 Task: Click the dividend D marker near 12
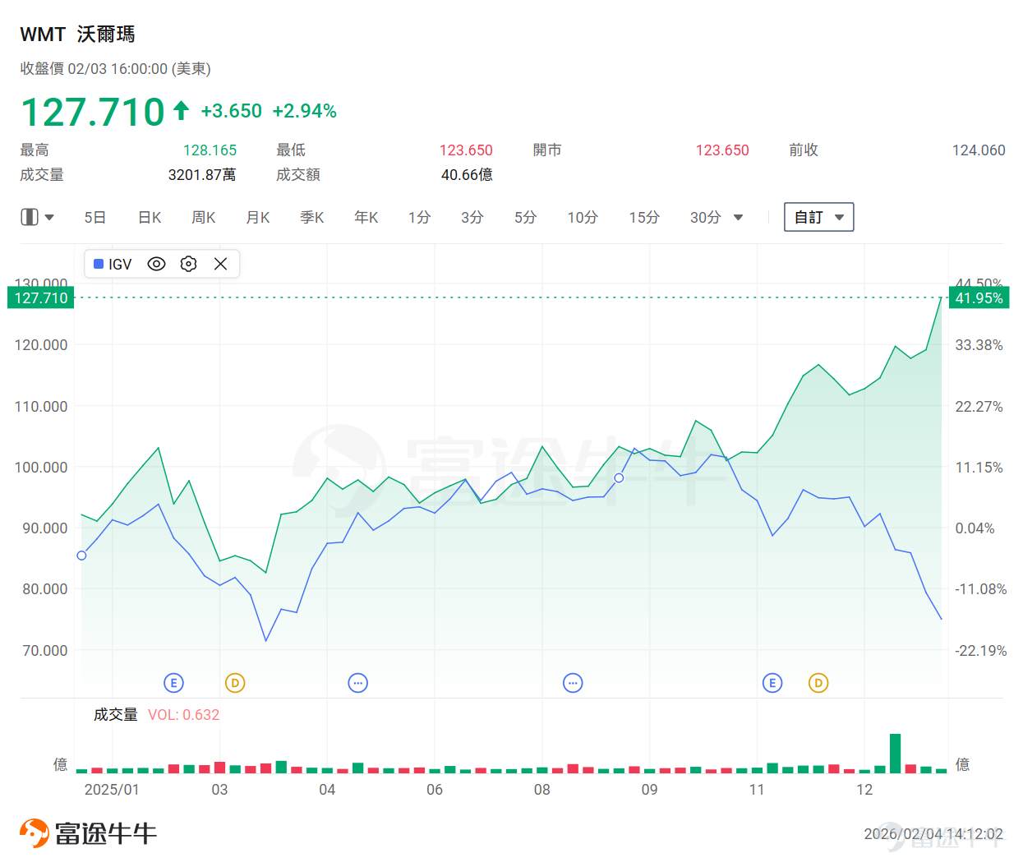point(818,683)
